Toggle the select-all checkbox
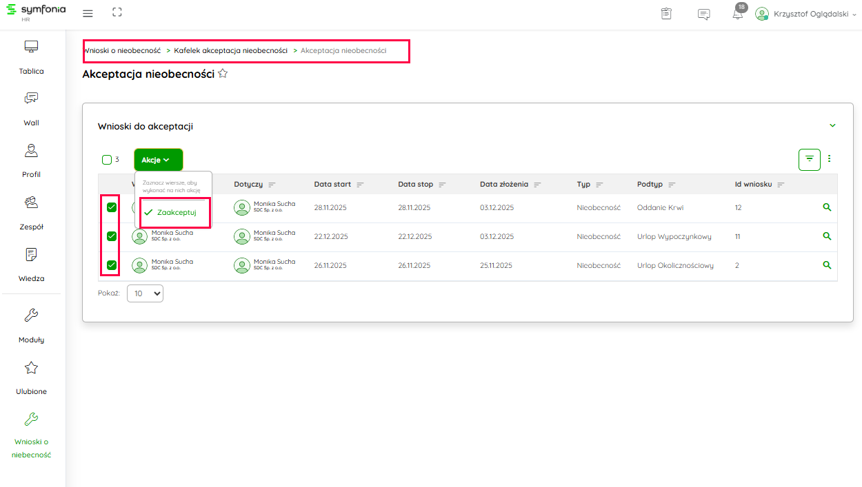This screenshot has width=862, height=487. [107, 160]
